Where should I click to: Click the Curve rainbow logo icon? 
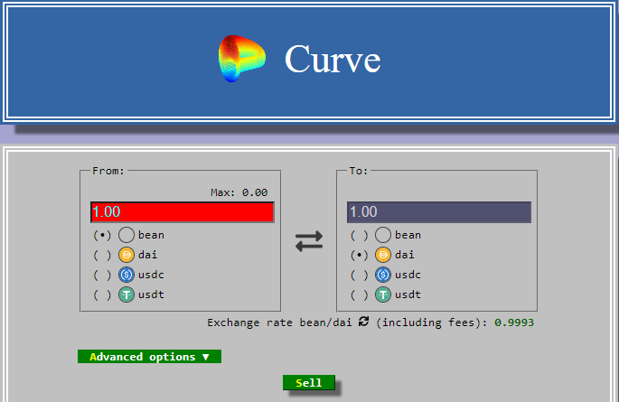pos(241,59)
